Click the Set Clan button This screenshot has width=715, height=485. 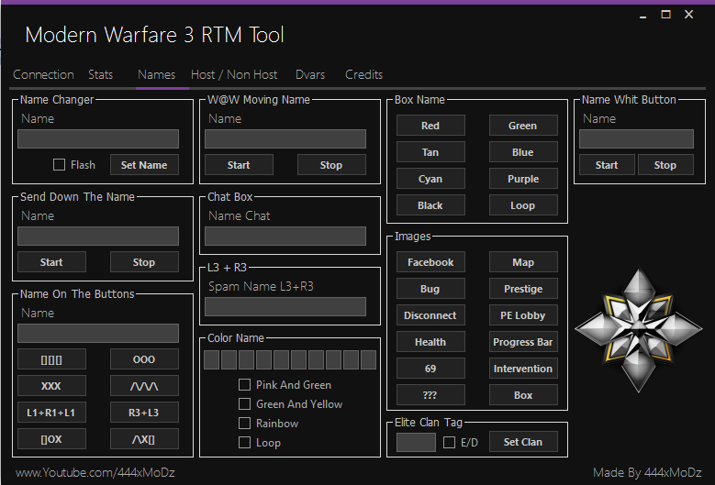coord(523,442)
